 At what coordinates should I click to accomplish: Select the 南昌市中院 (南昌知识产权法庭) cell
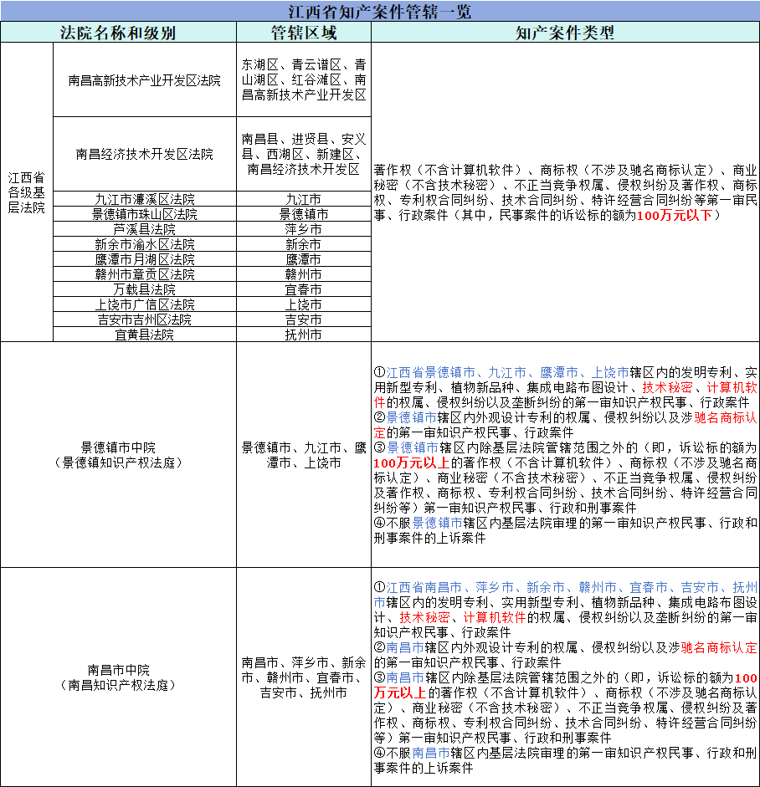pos(118,677)
